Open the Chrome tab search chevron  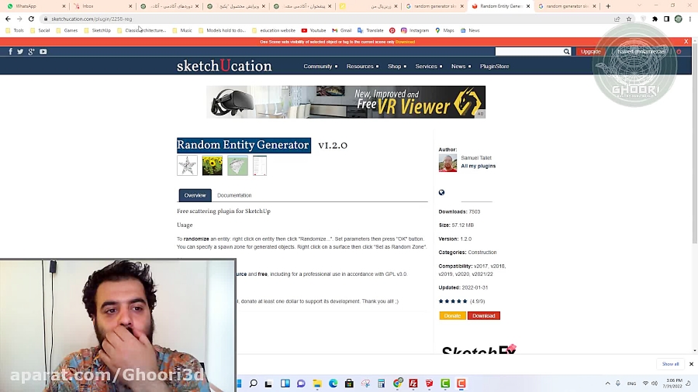click(640, 5)
